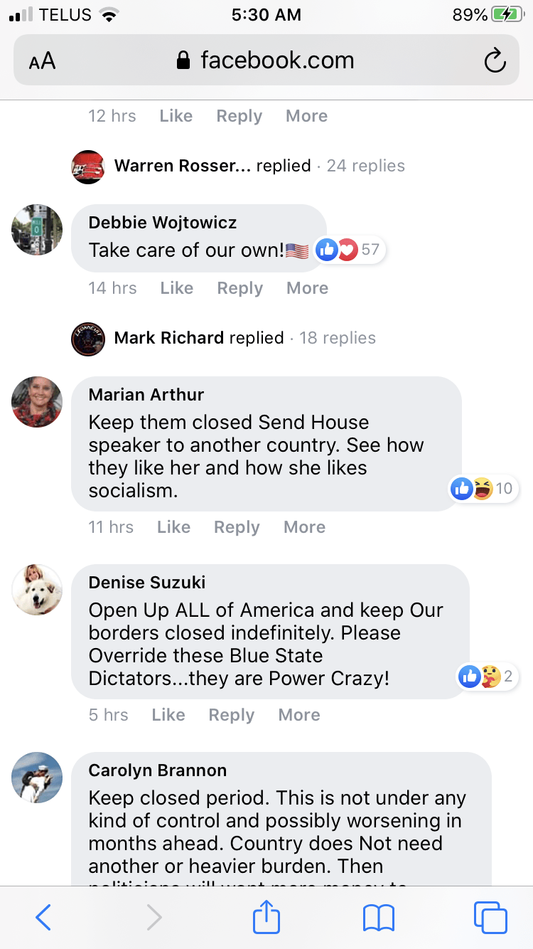Go back with the Safari back arrow
The width and height of the screenshot is (533, 949).
click(x=43, y=918)
